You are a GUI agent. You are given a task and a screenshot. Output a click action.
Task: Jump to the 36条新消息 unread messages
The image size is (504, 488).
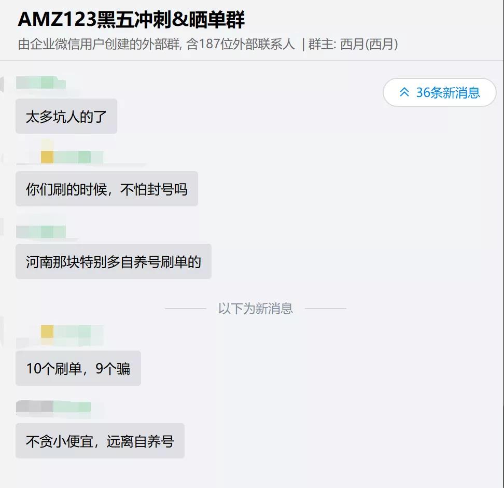(447, 92)
